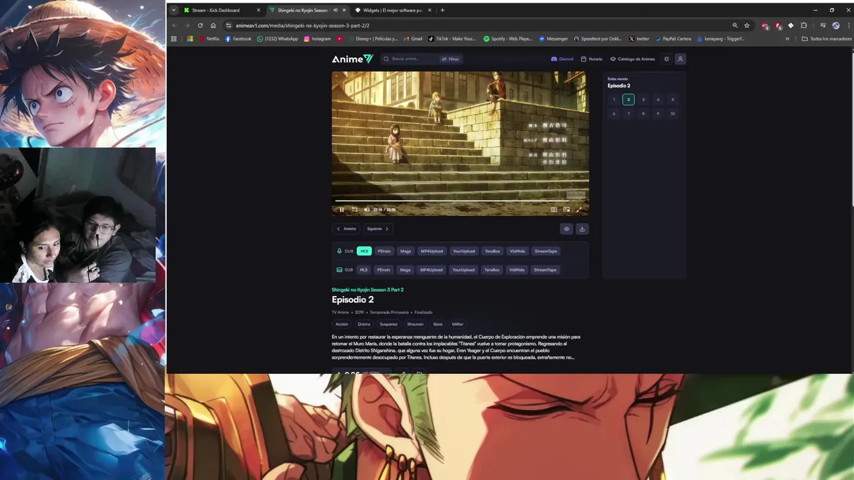
Task: Select DUB HLS server
Action: tap(364, 251)
